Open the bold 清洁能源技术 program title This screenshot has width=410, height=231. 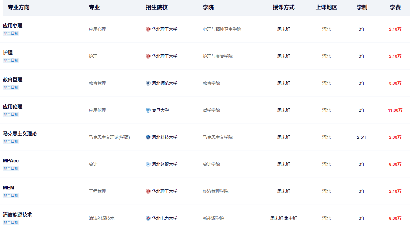pos(18,215)
